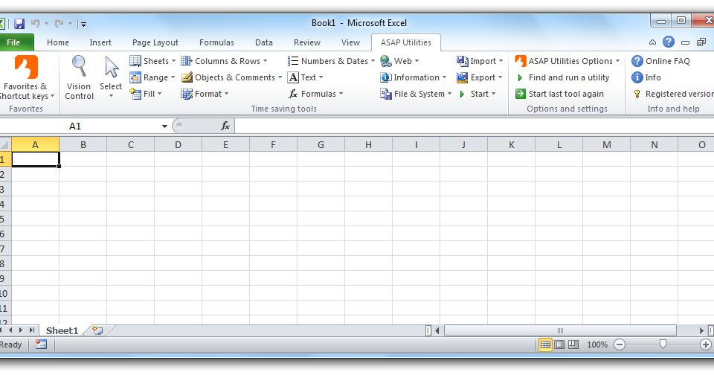Switch to the View tab
Image resolution: width=714 pixels, height=375 pixels.
coord(350,42)
